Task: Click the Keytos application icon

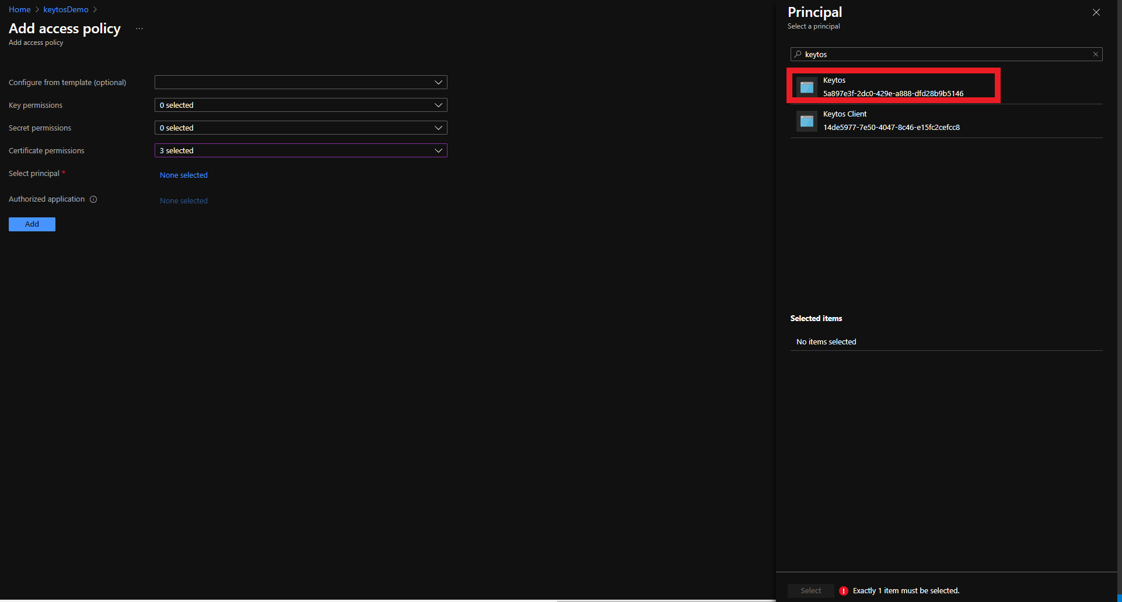Action: (807, 87)
